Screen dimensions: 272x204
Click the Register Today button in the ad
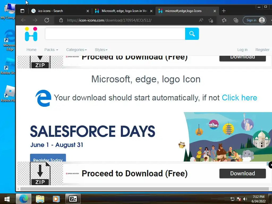point(48,158)
